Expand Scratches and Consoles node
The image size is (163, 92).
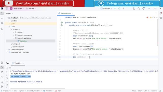[x=7, y=53]
